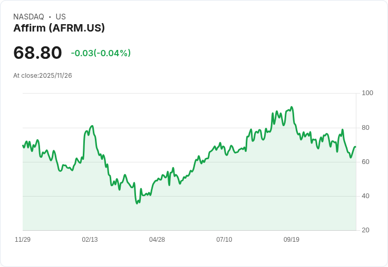
Task: Click the 68.80 current price
Action: click(x=37, y=53)
